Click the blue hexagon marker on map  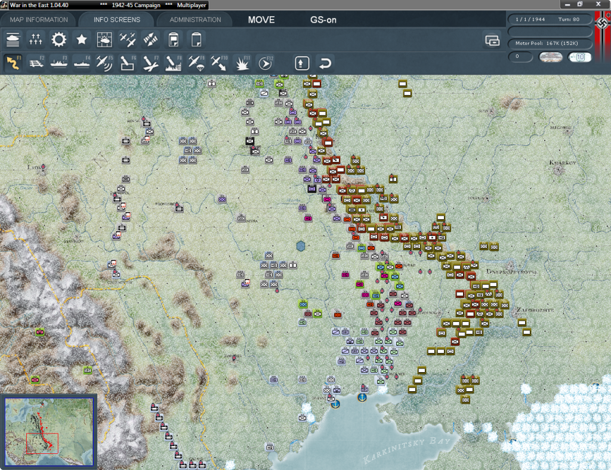click(x=301, y=246)
